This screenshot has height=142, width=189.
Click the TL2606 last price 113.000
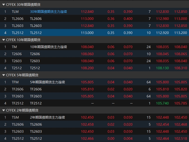pyautogui.click(x=87, y=19)
